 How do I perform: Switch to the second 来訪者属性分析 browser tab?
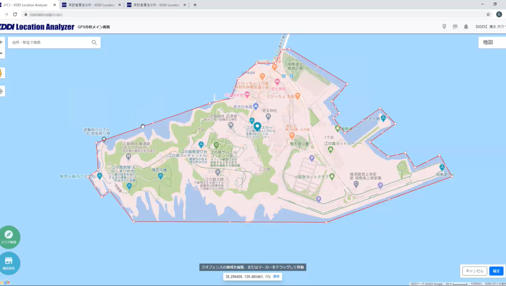coord(156,5)
